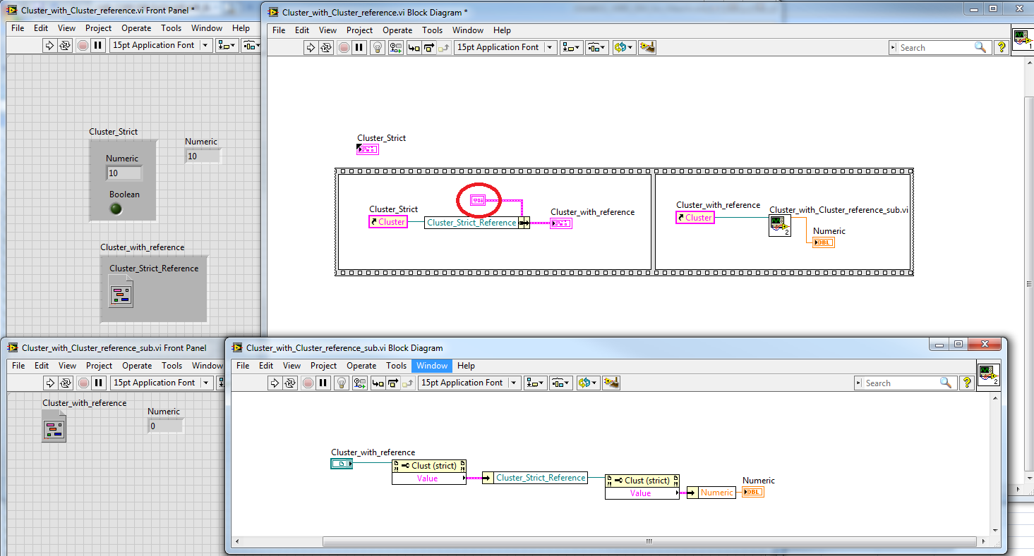Open the Tools menu in the sub VI Front Panel
This screenshot has height=556, width=1034.
(172, 366)
